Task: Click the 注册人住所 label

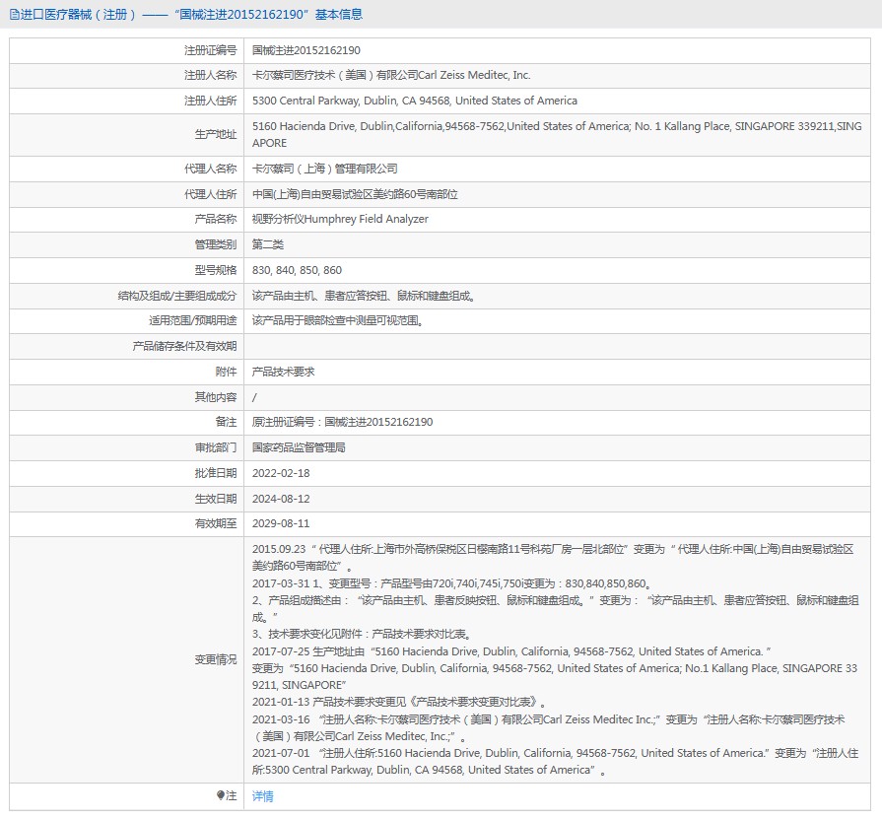Action: 210,101
